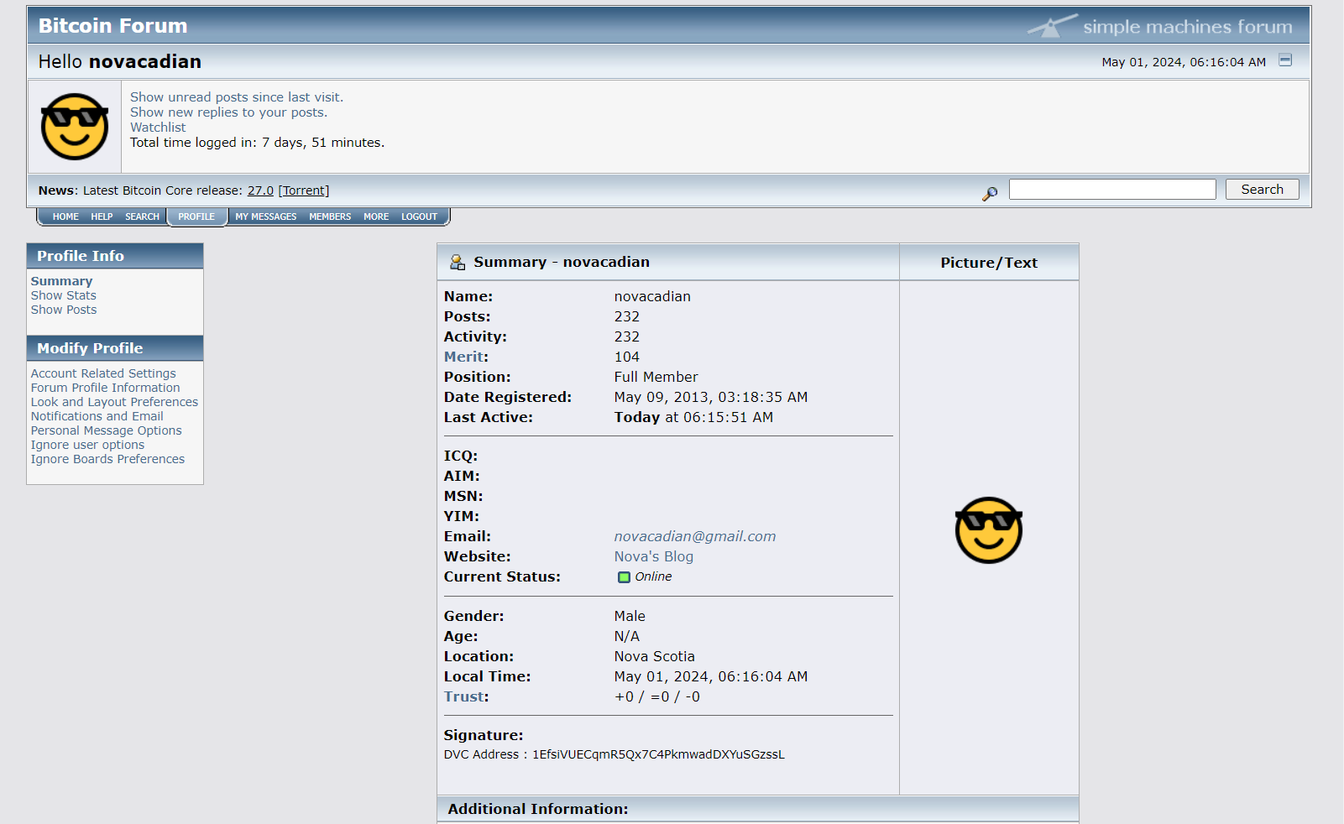Select the PROFILE menu tab
1344x824 pixels.
196,216
